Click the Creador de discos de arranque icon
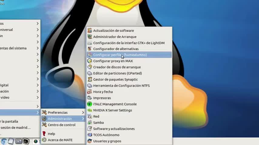The height and width of the screenshot is (145, 259). pyautogui.click(x=89, y=67)
